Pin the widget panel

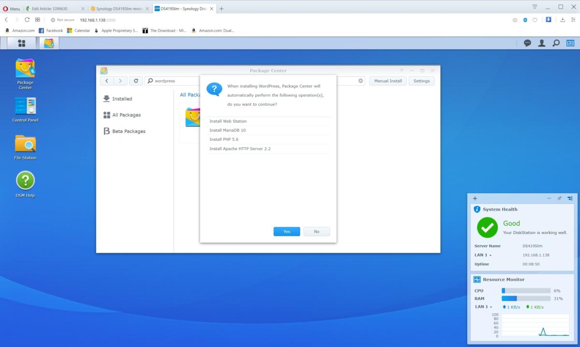(x=559, y=198)
